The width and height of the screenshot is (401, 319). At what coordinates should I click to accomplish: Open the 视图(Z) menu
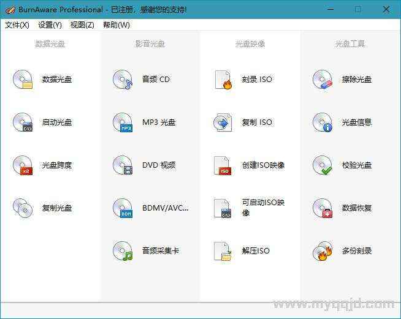pos(82,25)
